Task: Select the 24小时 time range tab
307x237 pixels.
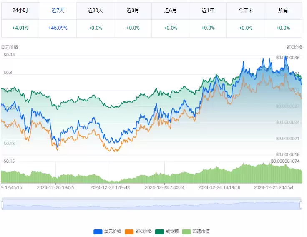Action: click(x=20, y=10)
